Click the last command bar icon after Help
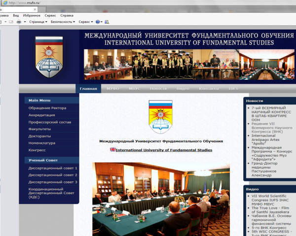This screenshot has height=236, width=296. 107,22
